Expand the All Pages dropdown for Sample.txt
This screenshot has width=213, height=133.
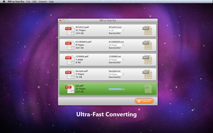click(116, 74)
